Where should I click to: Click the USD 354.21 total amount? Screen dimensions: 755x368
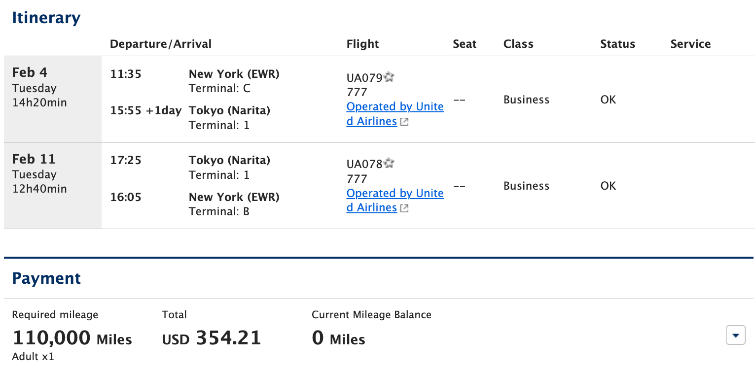pyautogui.click(x=212, y=338)
